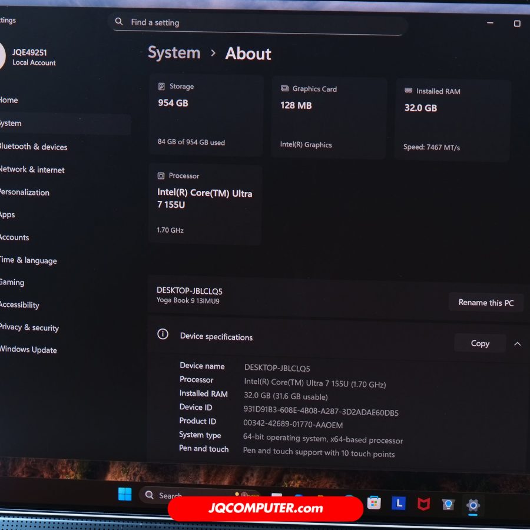Select the Storage card icon
This screenshot has height=530, width=530.
tap(161, 86)
